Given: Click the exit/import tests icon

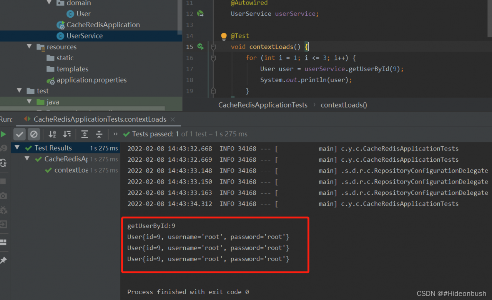Looking at the screenshot, I should click(3, 224).
